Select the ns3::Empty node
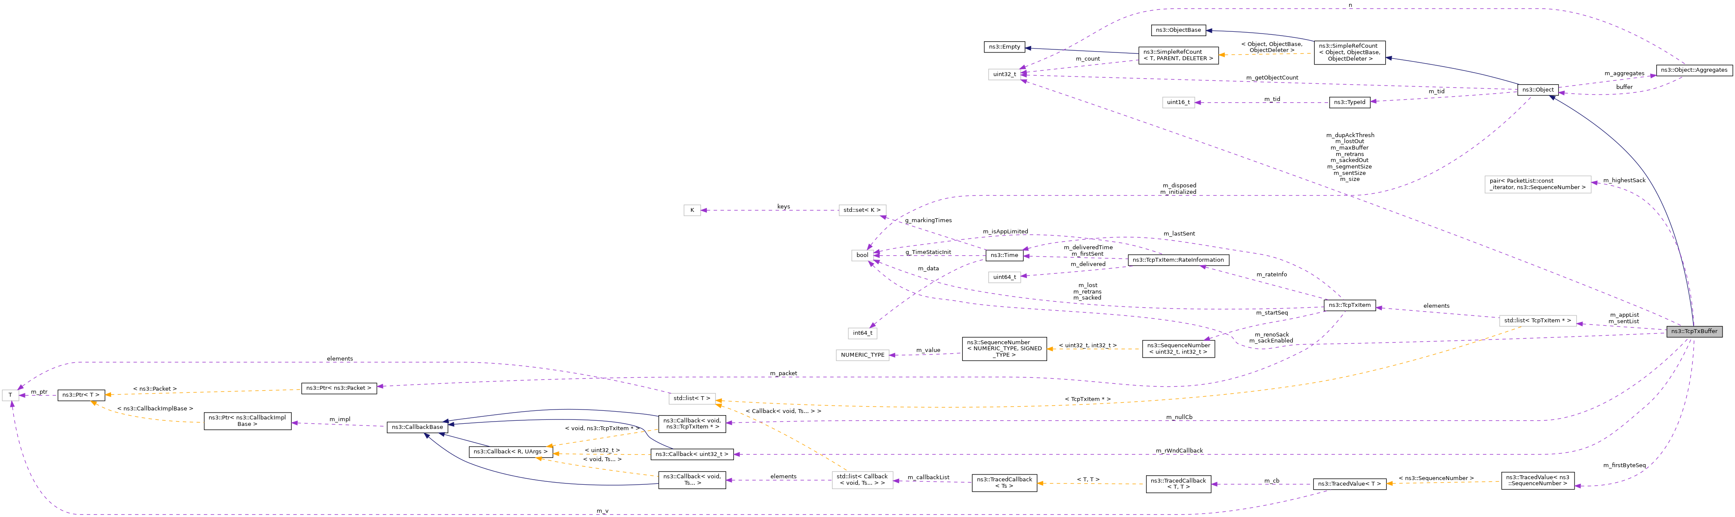Image resolution: width=1735 pixels, height=517 pixels. (x=1004, y=46)
